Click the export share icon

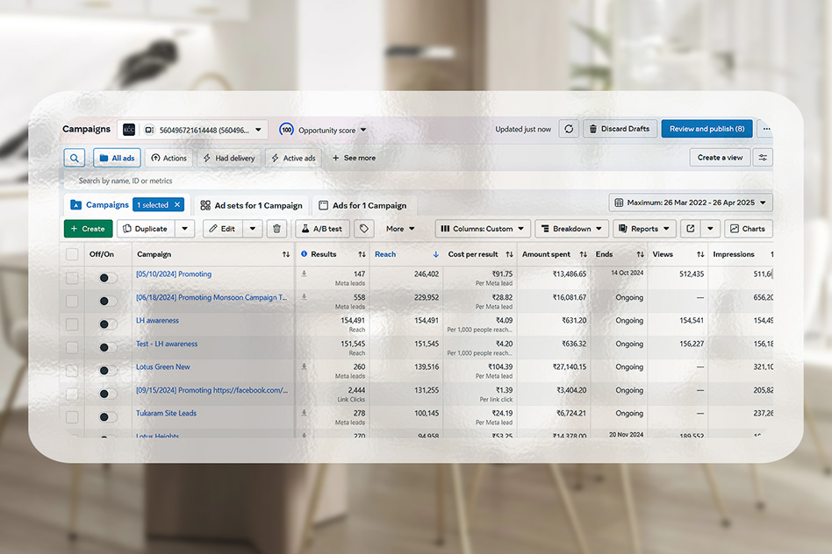pyautogui.click(x=691, y=229)
